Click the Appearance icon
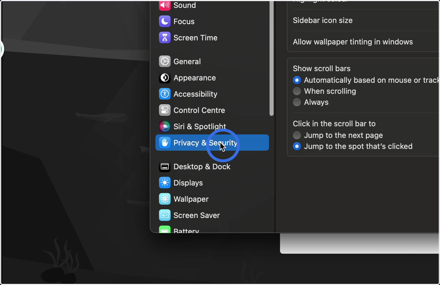Screen dimensions: 440x285 (x=165, y=78)
